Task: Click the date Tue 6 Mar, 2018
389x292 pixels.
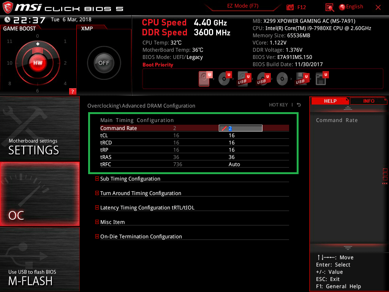Action: click(71, 19)
